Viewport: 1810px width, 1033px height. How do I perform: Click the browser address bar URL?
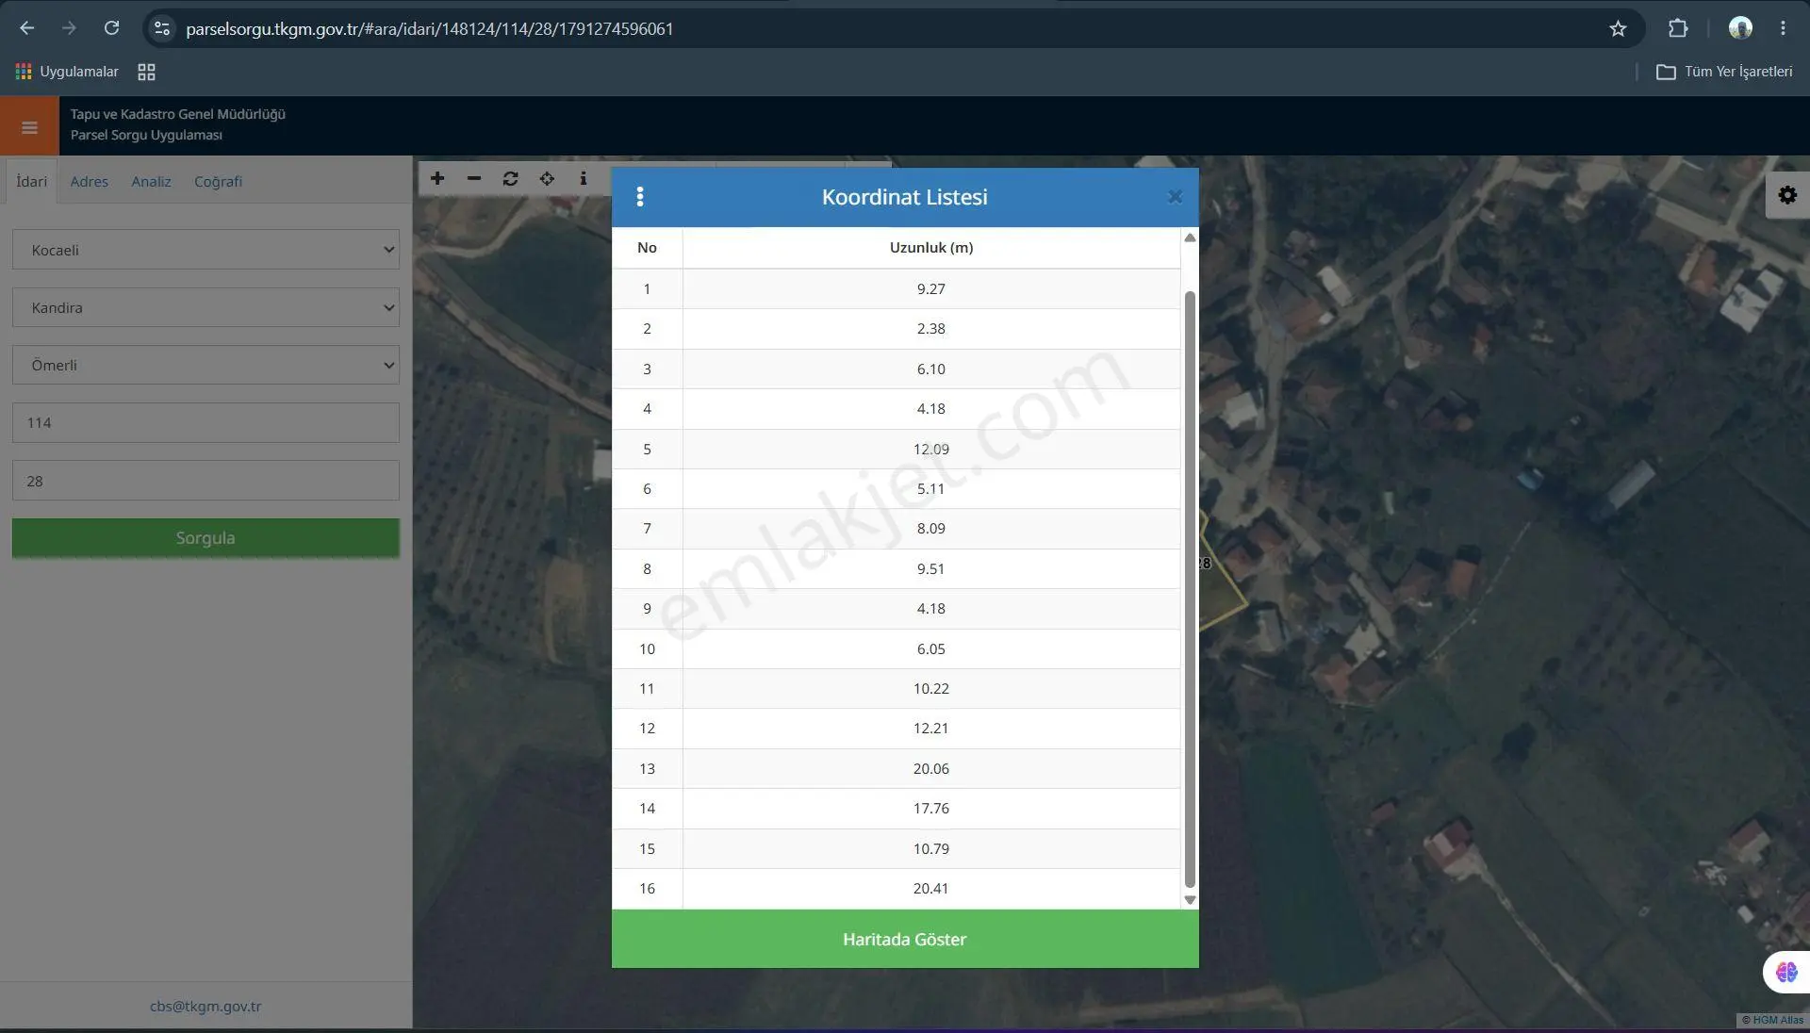[x=430, y=29]
